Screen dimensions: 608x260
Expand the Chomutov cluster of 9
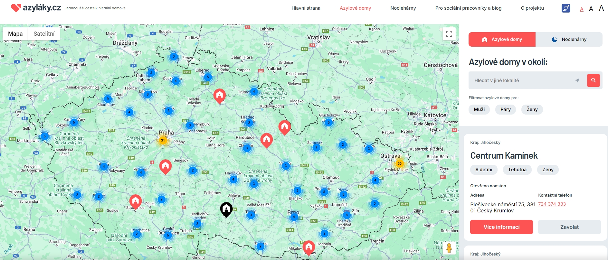(x=108, y=99)
